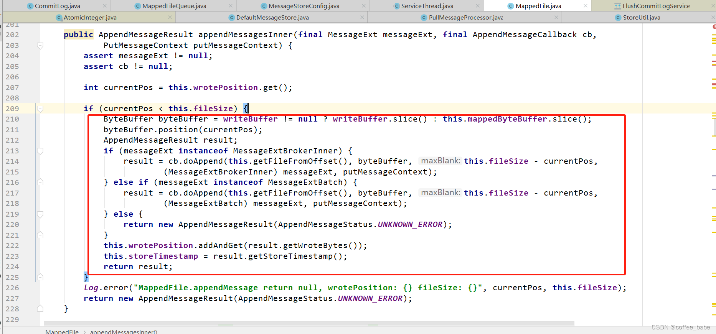Click mappedByteBuffer on line 210
The width and height of the screenshot is (716, 334).
[x=507, y=119]
